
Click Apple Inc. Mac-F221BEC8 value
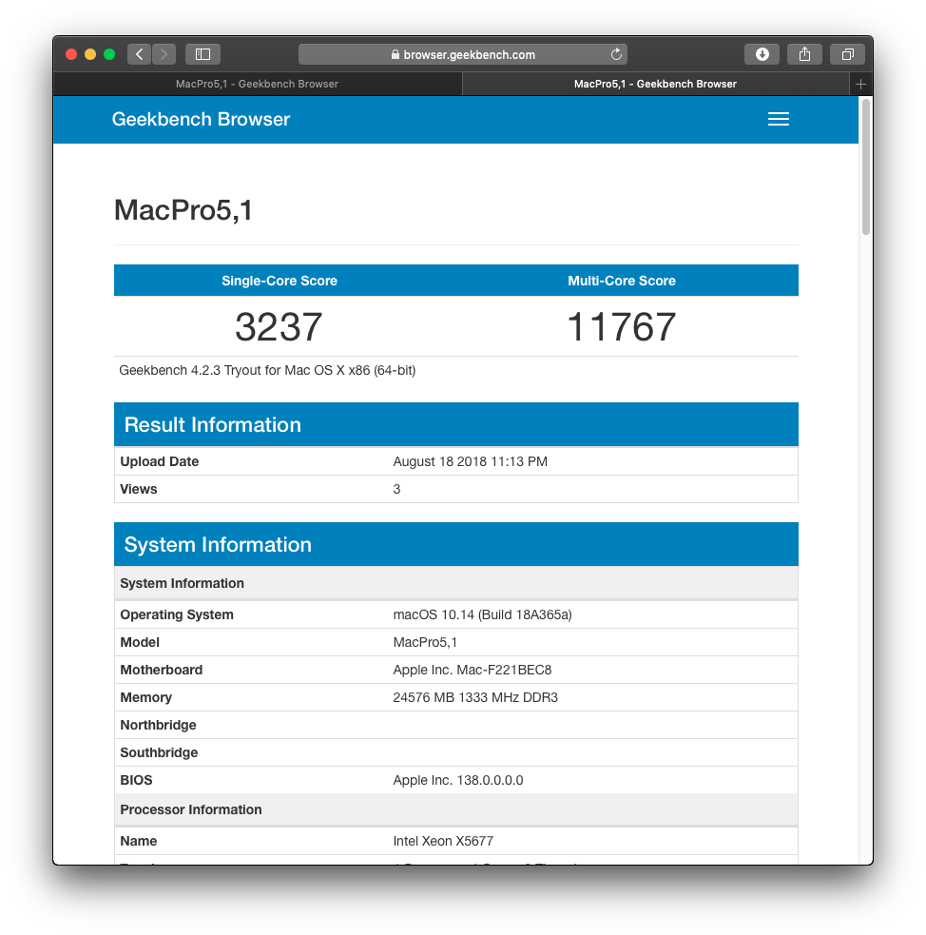point(473,670)
